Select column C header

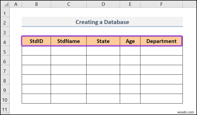[69, 4]
